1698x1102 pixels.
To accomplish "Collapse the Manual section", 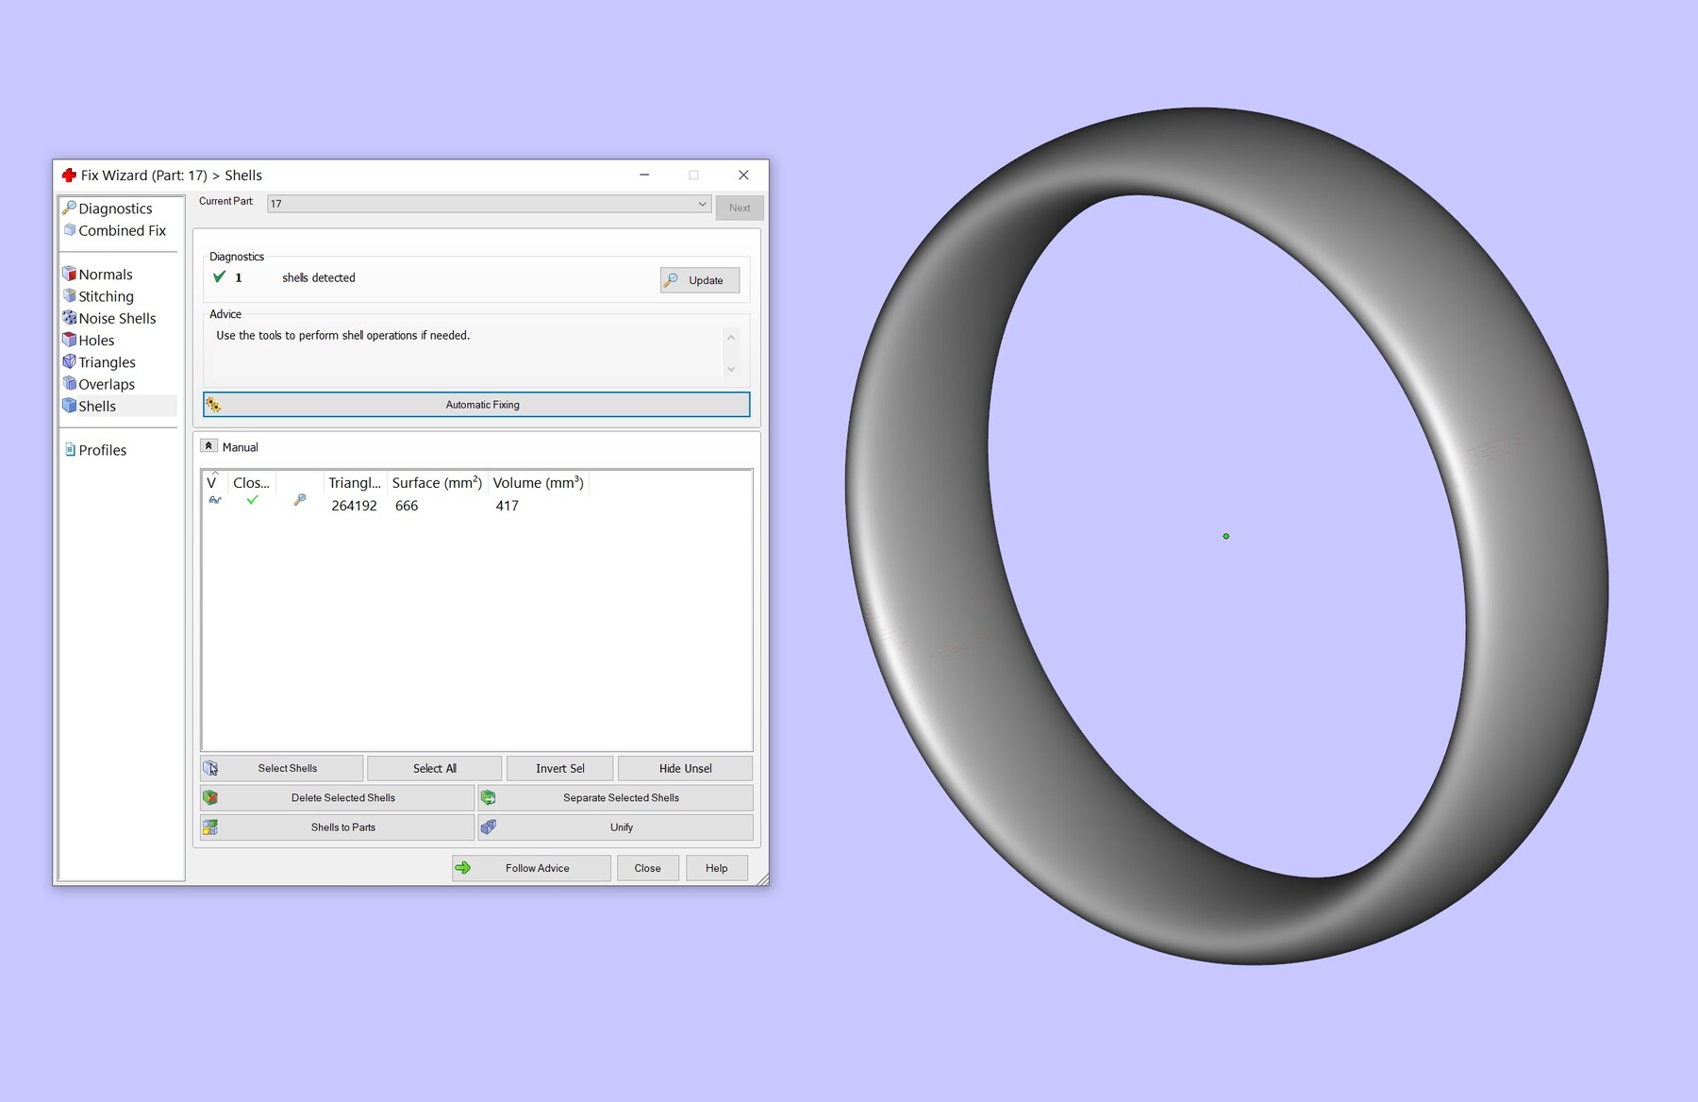I will coord(208,446).
